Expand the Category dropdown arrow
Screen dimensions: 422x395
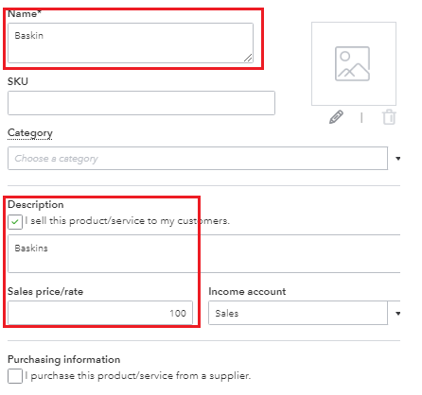pyautogui.click(x=398, y=159)
